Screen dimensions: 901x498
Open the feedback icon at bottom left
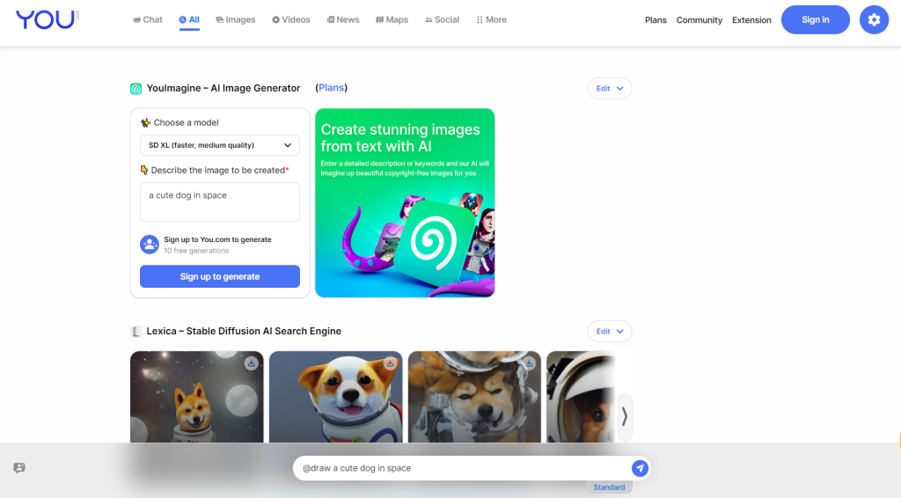(19, 468)
